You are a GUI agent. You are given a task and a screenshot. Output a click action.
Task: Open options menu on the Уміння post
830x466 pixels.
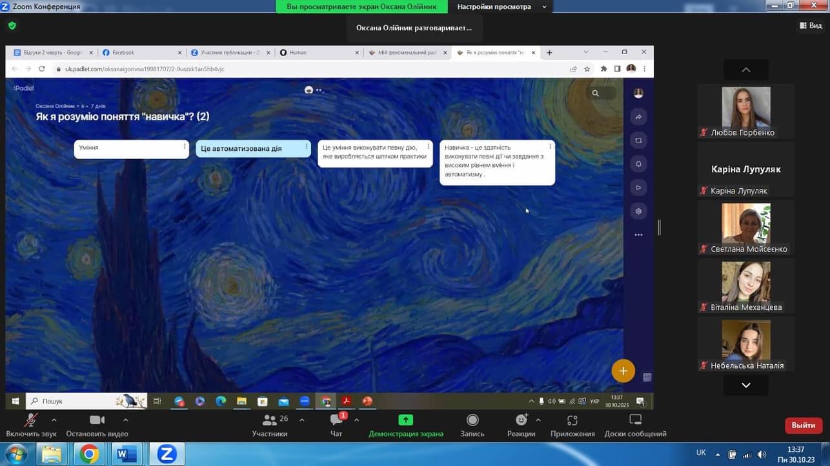[x=185, y=147]
